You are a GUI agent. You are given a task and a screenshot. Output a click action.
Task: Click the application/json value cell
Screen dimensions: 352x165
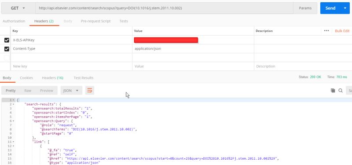tap(193, 49)
